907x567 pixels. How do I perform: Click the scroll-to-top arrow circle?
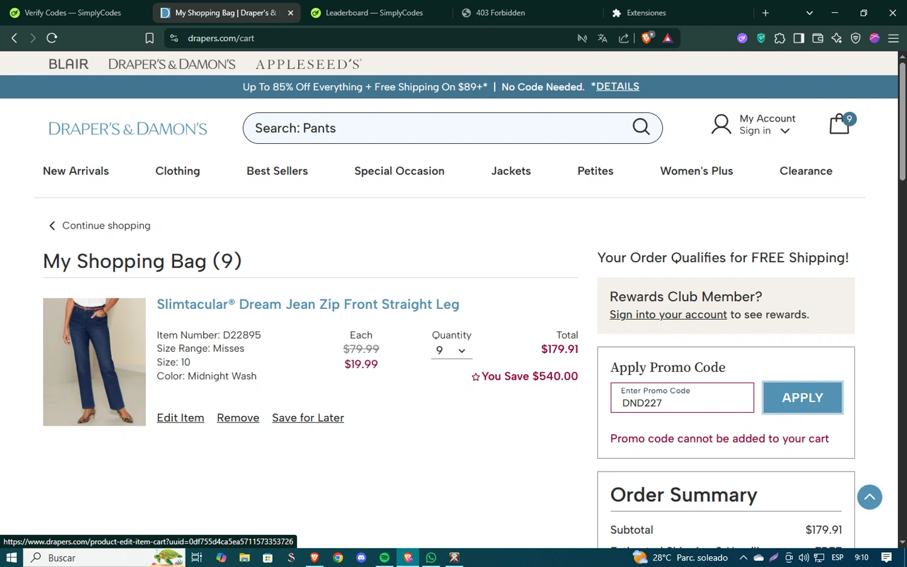click(870, 497)
